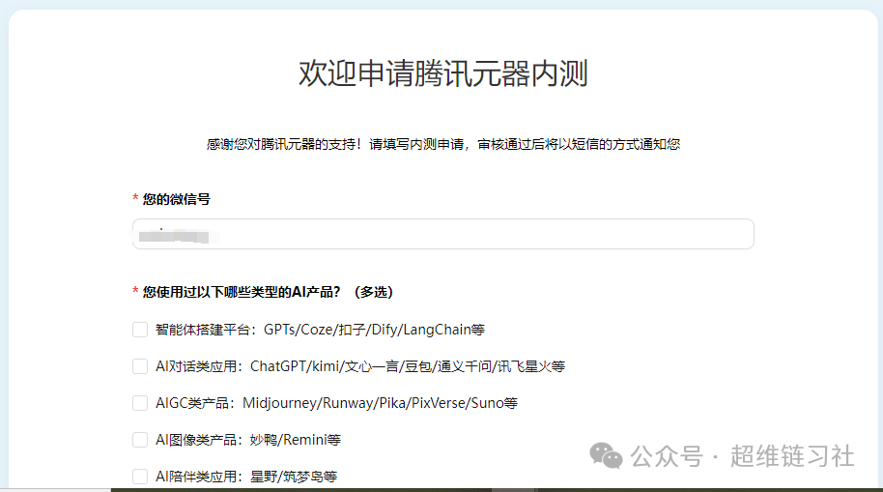The image size is (883, 492).
Task: Check the AI对话类应用 ChatGPT/kimi option
Action: click(x=140, y=366)
